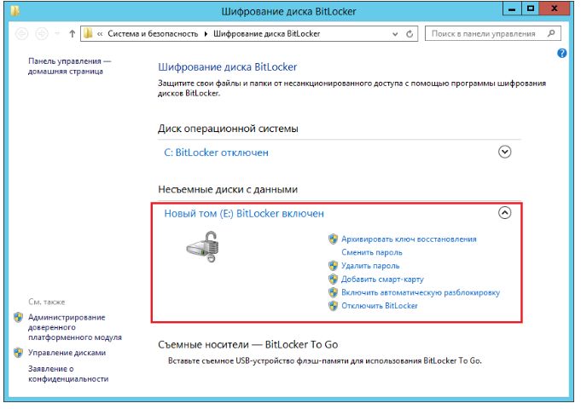Image resolution: width=581 pixels, height=409 pixels.
Task: Expand the C: BitLocker отключен section
Action: point(504,152)
